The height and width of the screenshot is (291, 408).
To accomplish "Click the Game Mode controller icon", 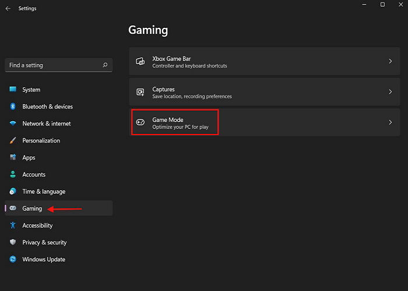I will point(140,122).
